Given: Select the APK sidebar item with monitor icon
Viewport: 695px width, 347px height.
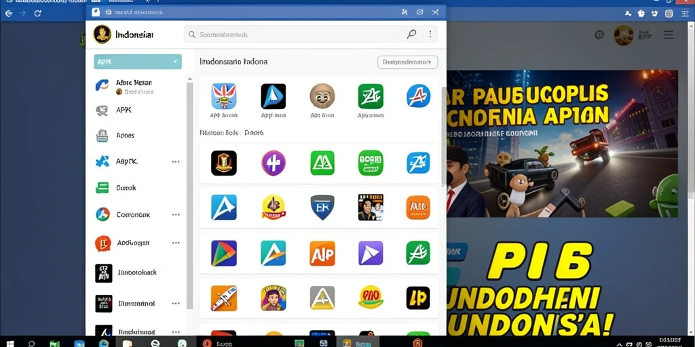Looking at the screenshot, I should point(137,110).
